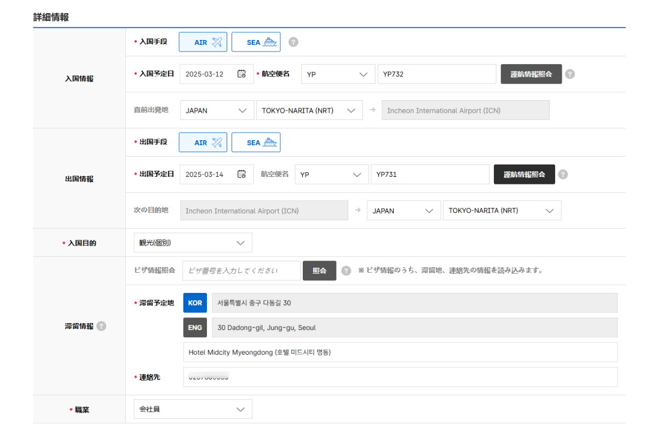
Task: Click help icon beside entry 運航情報照会 button
Action: tap(570, 74)
